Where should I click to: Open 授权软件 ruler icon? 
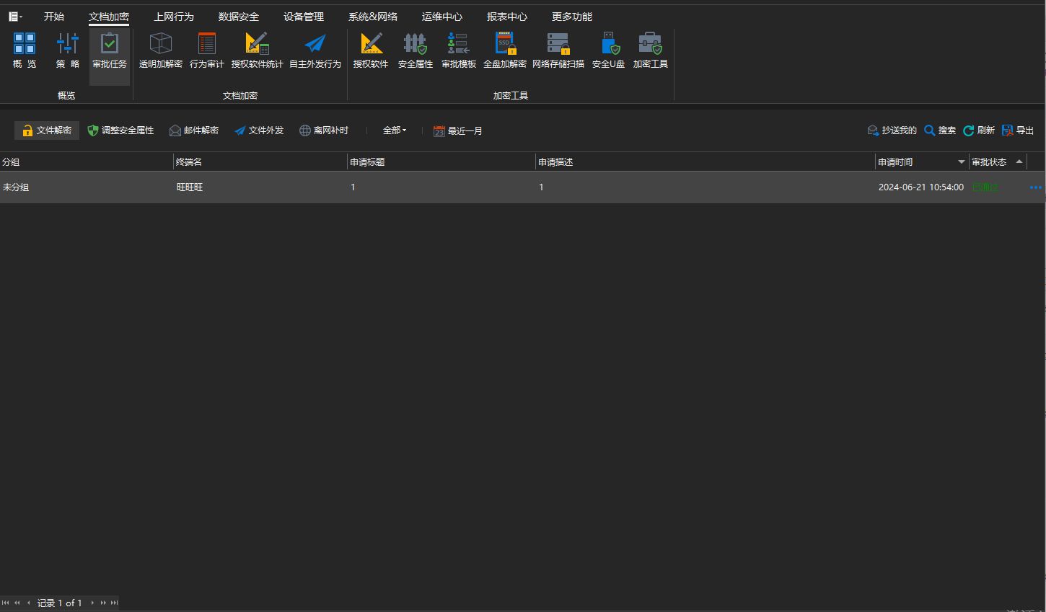tap(371, 50)
